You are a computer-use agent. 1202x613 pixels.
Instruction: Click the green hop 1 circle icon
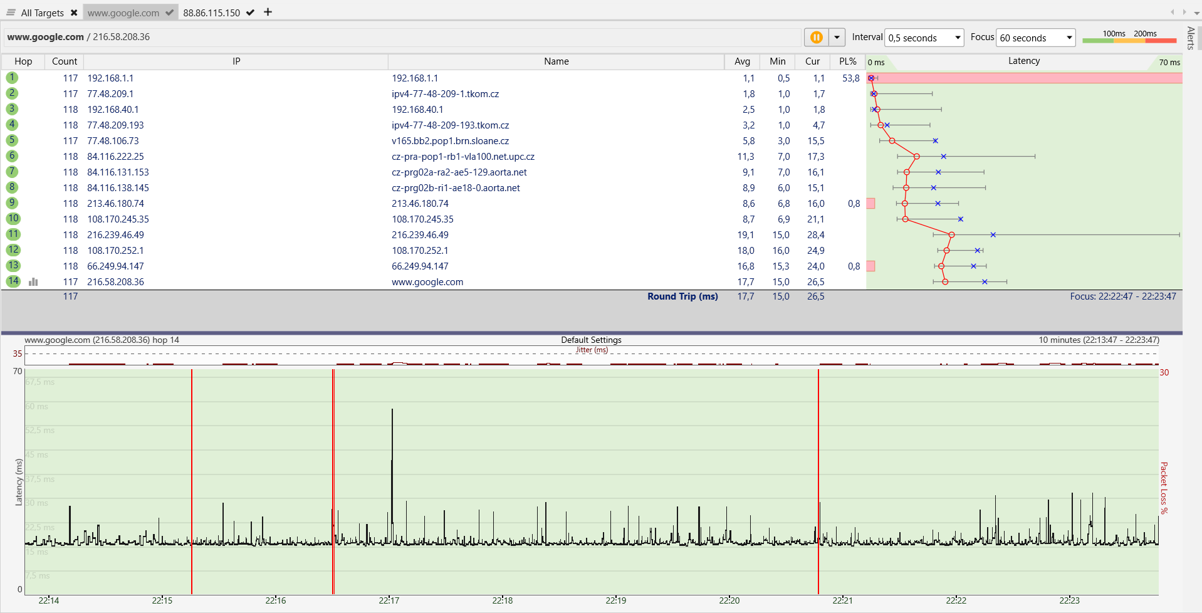point(12,78)
